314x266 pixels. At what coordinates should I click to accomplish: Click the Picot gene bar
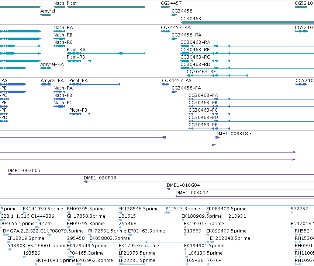pos(106,7)
